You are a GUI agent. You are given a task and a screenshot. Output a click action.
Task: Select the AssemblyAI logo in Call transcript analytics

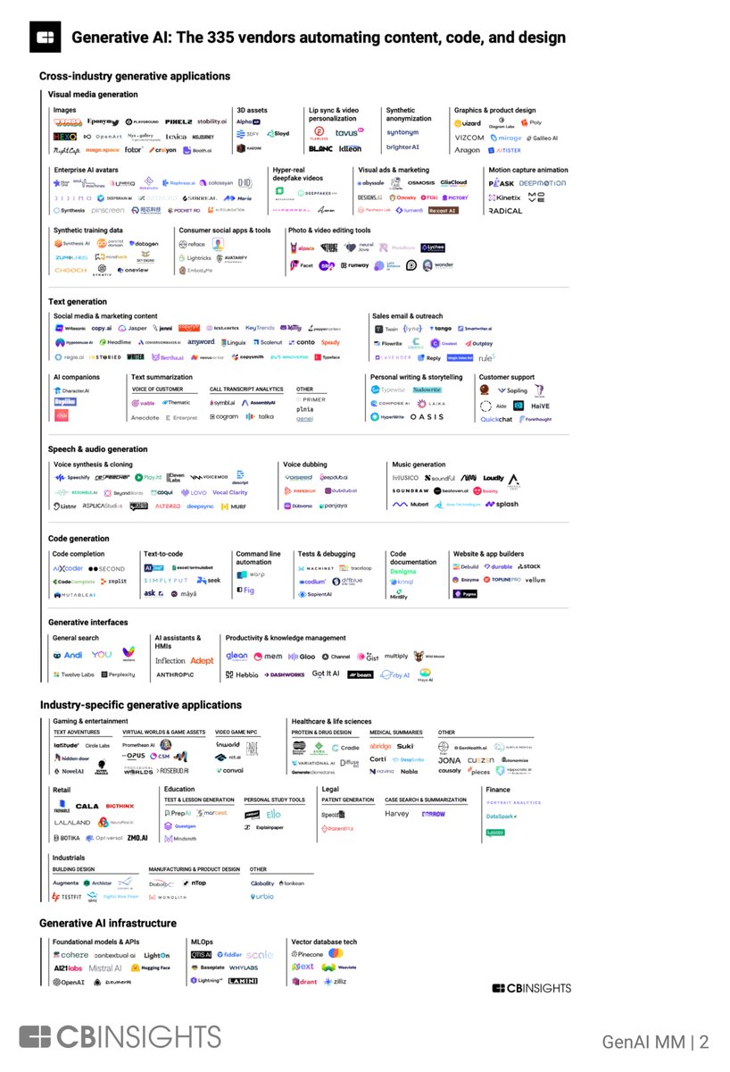point(259,403)
